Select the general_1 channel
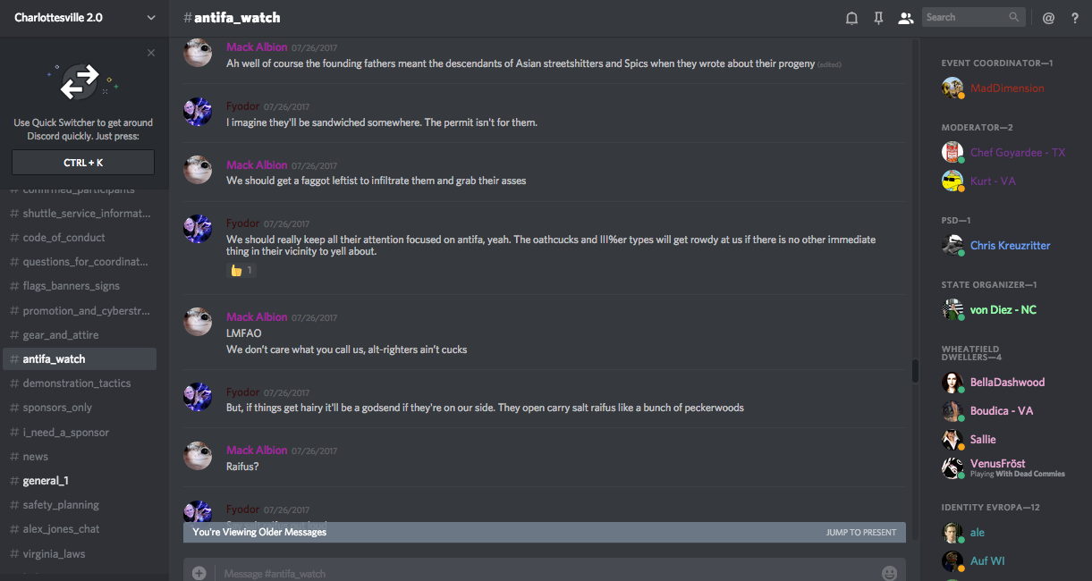Image resolution: width=1092 pixels, height=581 pixels. click(46, 481)
